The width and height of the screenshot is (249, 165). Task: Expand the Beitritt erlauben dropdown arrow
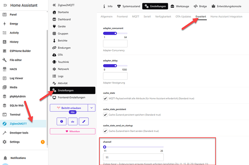coord(92,108)
